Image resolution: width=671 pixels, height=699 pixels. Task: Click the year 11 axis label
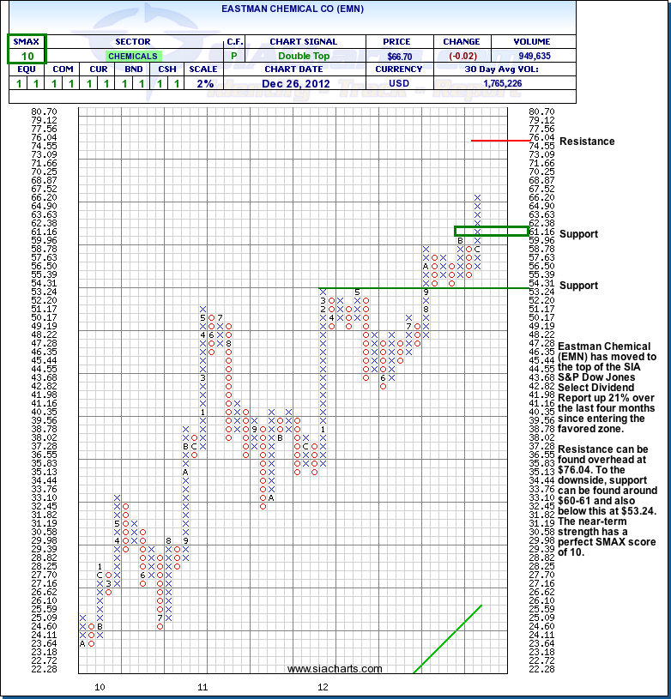point(203,687)
